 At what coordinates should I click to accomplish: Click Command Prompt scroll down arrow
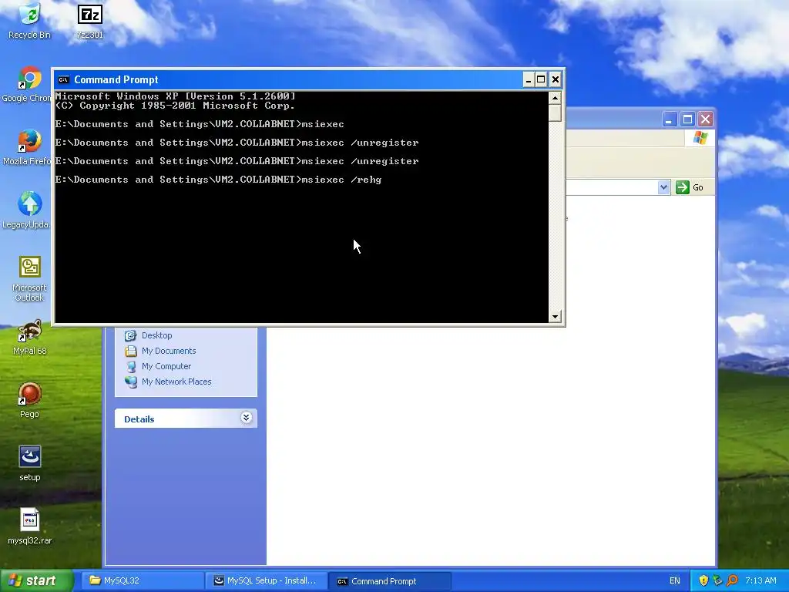555,317
